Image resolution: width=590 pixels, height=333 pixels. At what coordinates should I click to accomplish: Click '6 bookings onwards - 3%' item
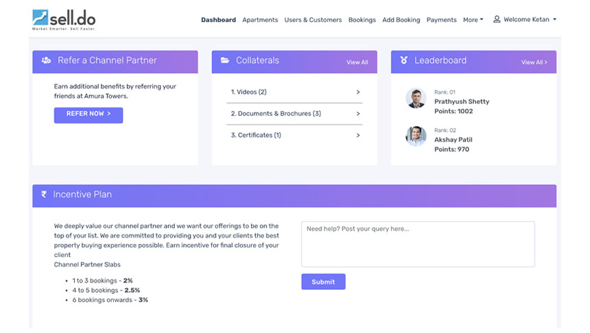110,300
